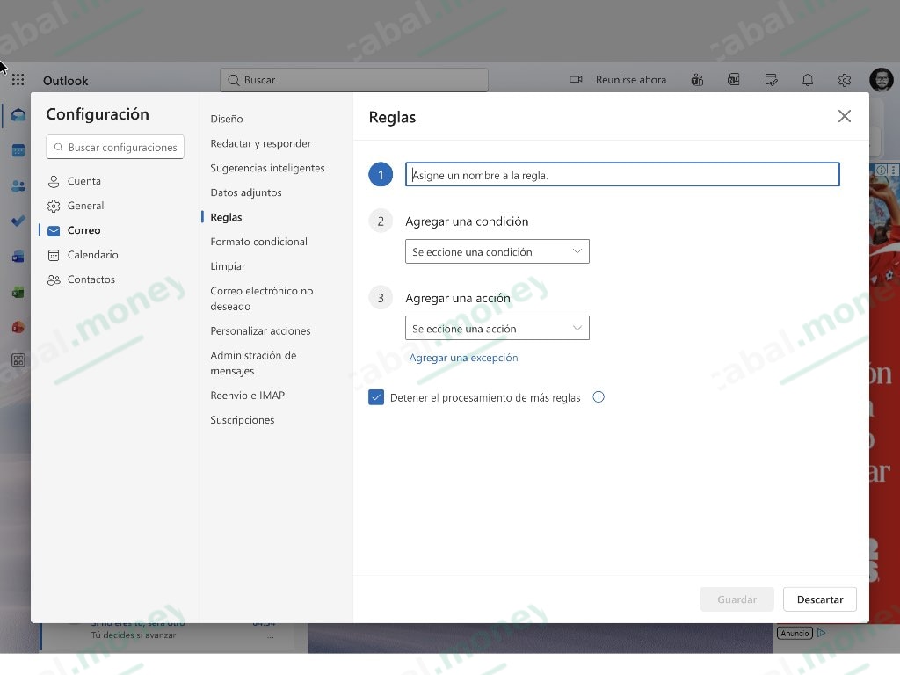Image resolution: width=900 pixels, height=675 pixels.
Task: Open the Calendar icon in sidebar
Action: coord(18,149)
